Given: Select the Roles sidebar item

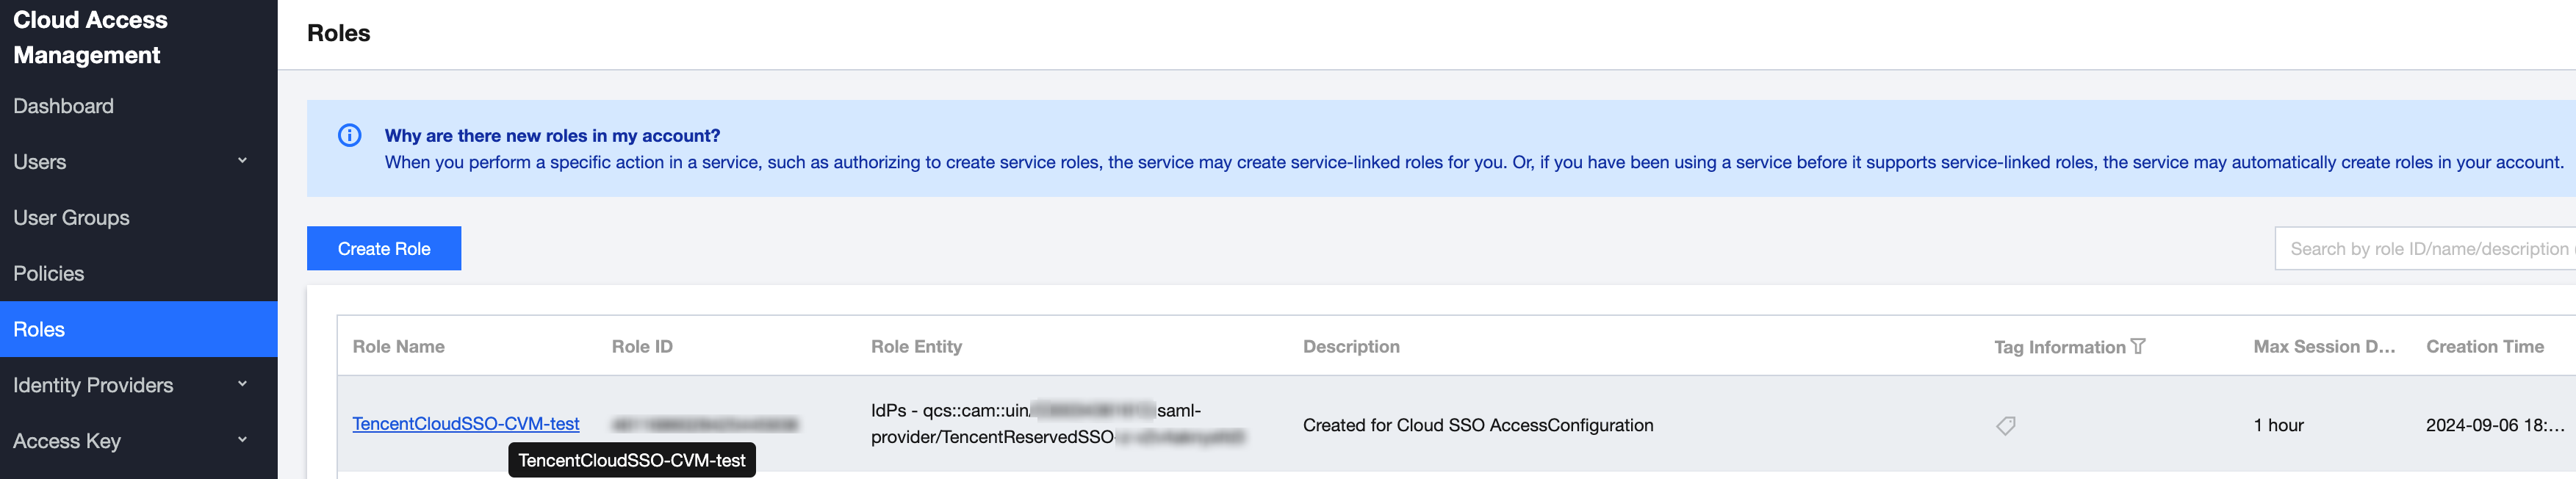Looking at the screenshot, I should (39, 329).
